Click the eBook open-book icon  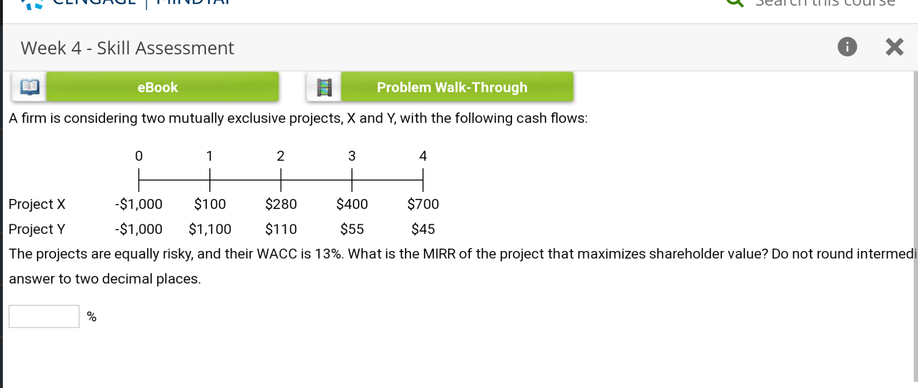[x=29, y=86]
